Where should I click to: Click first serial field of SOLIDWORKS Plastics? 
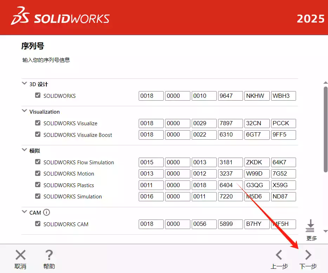click(151, 185)
